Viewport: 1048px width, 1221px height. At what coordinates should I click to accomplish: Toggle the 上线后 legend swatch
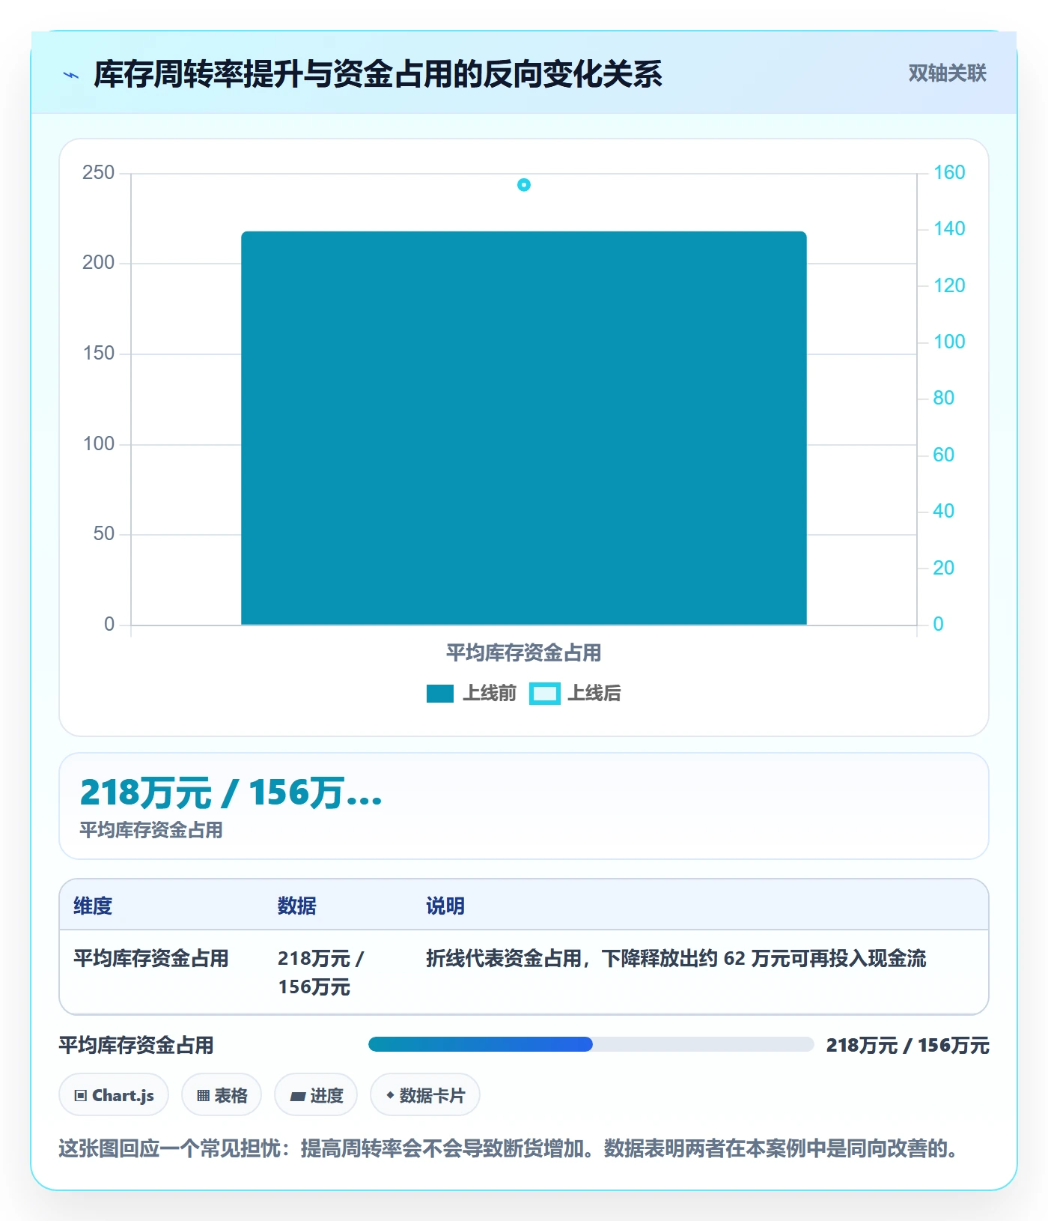(x=544, y=694)
